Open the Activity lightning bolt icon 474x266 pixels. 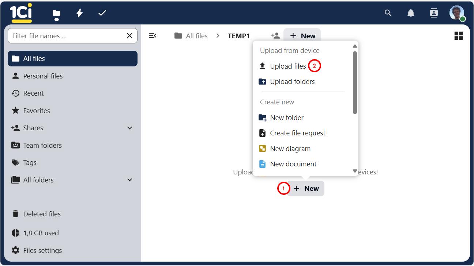click(79, 13)
